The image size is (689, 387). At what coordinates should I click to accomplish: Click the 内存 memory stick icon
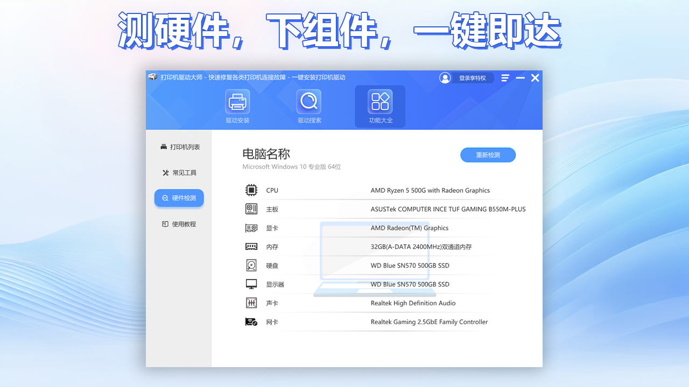(x=251, y=246)
